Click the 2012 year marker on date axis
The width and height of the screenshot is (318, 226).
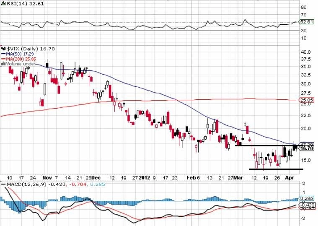point(145,178)
